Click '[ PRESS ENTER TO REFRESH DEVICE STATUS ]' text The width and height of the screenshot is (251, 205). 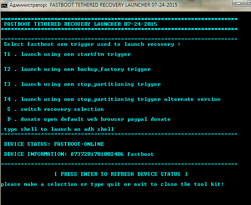tap(121, 174)
